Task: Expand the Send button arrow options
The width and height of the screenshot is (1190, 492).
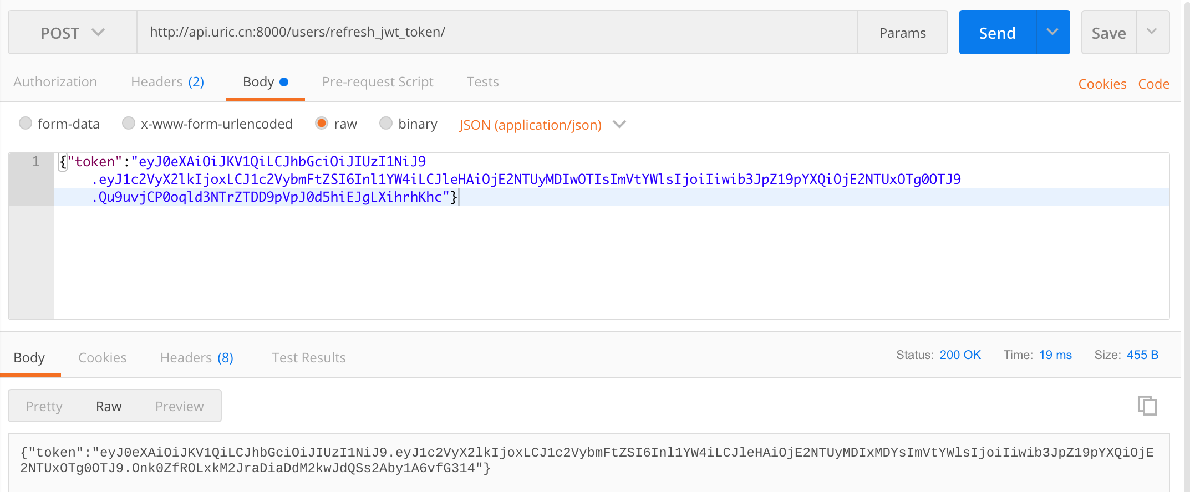Action: [1052, 32]
